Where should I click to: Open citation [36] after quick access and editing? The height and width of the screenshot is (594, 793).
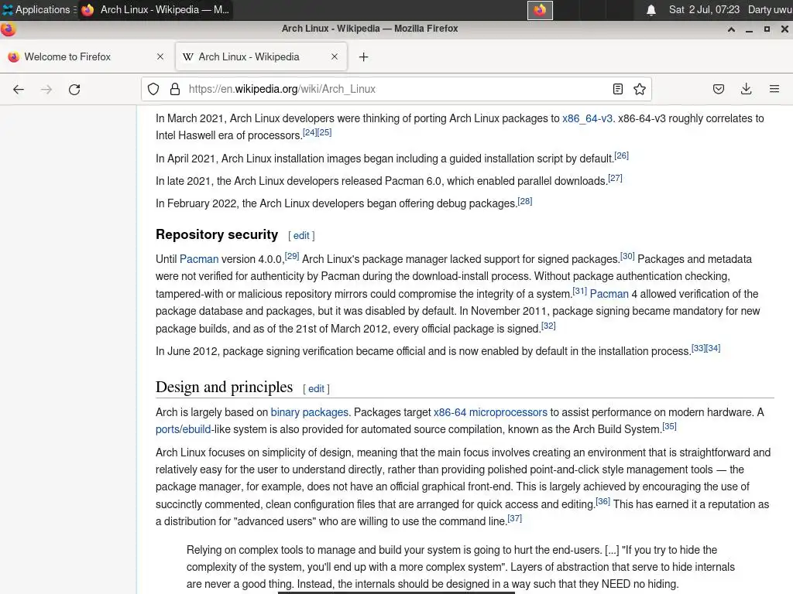[602, 501]
